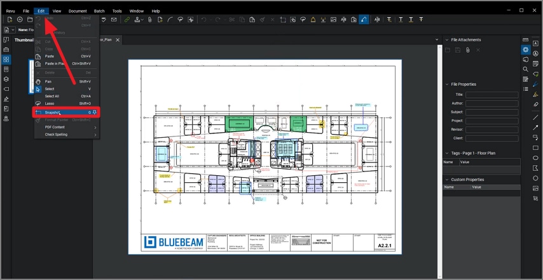The height and width of the screenshot is (280, 543).
Task: Open the measurements ruler panel icon
Action: [526, 40]
